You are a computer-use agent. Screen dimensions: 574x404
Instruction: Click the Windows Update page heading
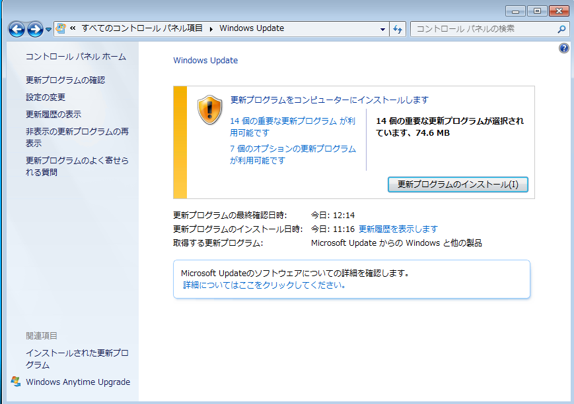pos(205,60)
